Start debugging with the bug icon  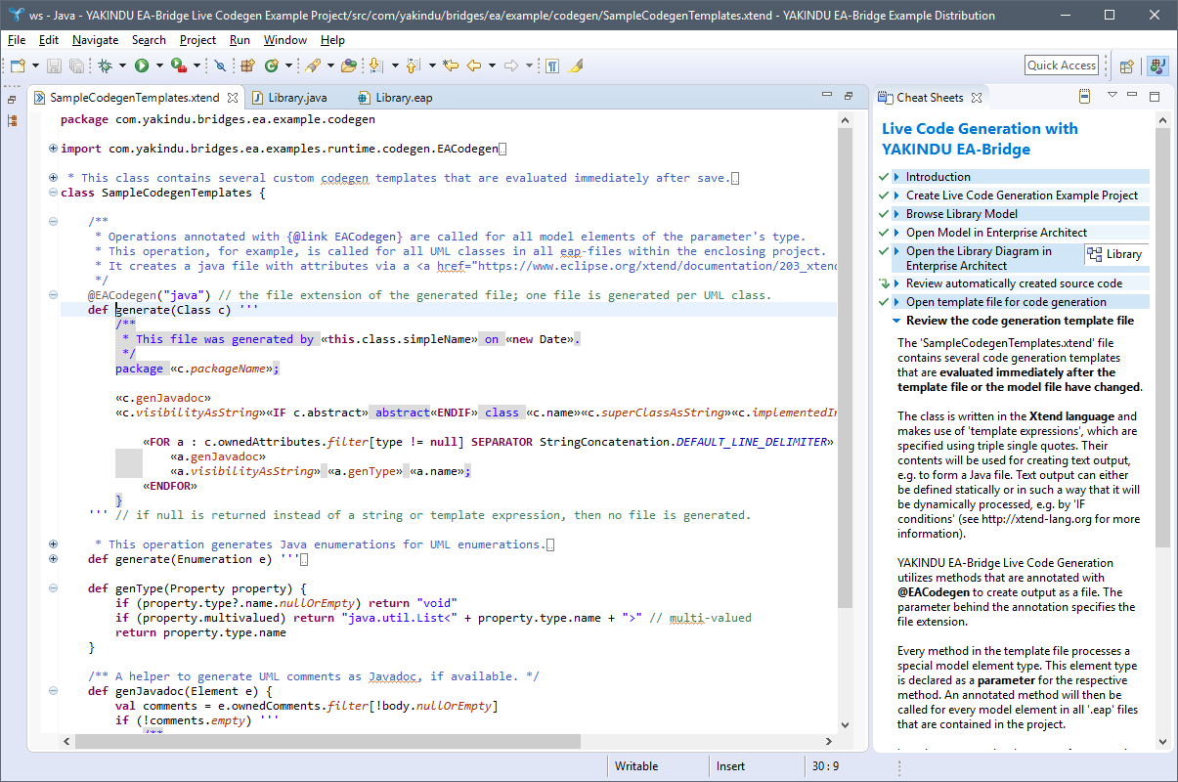[x=105, y=65]
